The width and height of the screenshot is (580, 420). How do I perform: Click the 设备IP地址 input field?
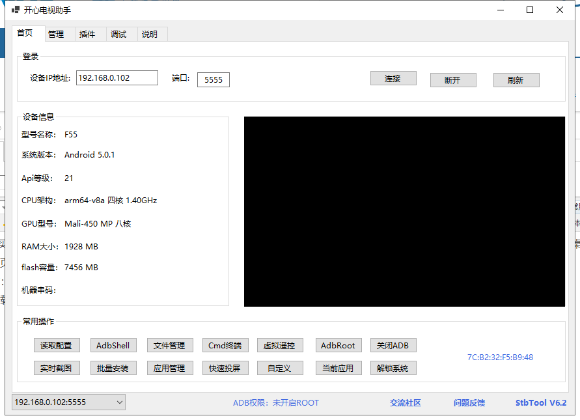point(117,77)
